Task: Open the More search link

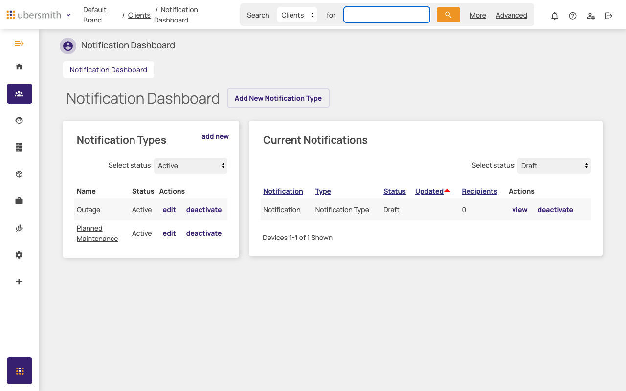Action: tap(478, 15)
